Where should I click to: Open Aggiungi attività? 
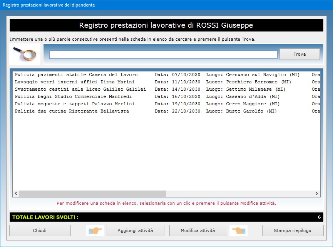(x=135, y=230)
